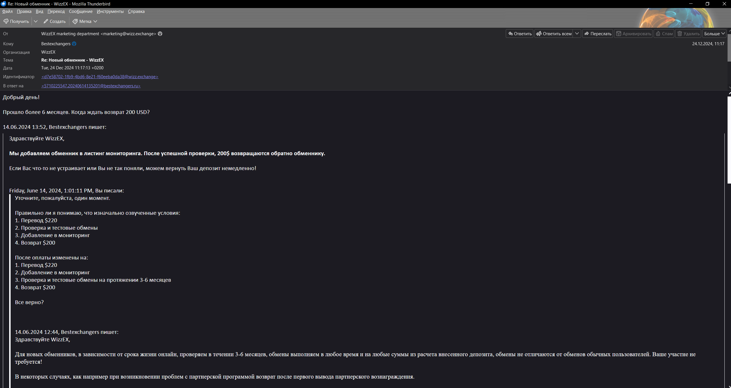
Task: Expand the Получить dropdown arrow
Action: (36, 21)
